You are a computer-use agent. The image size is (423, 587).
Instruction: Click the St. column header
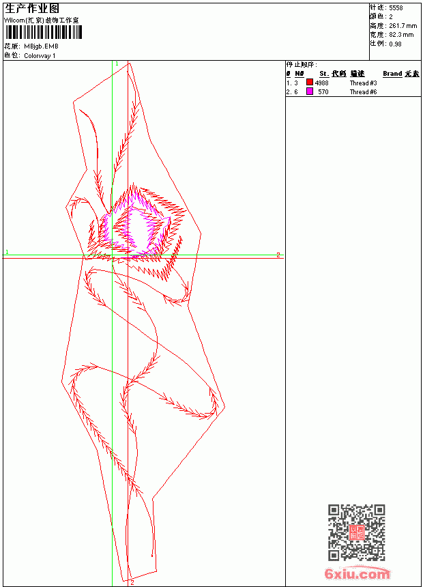click(x=324, y=74)
